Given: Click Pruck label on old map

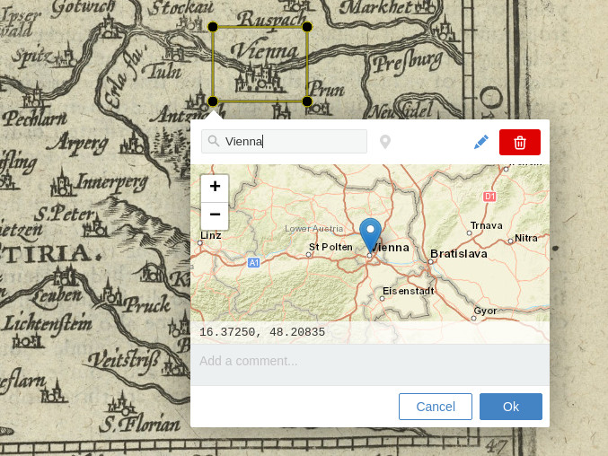Looking at the screenshot, I should pyautogui.click(x=146, y=304).
